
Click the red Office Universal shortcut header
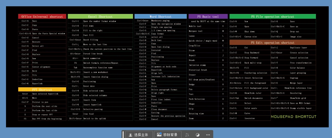[42, 17]
